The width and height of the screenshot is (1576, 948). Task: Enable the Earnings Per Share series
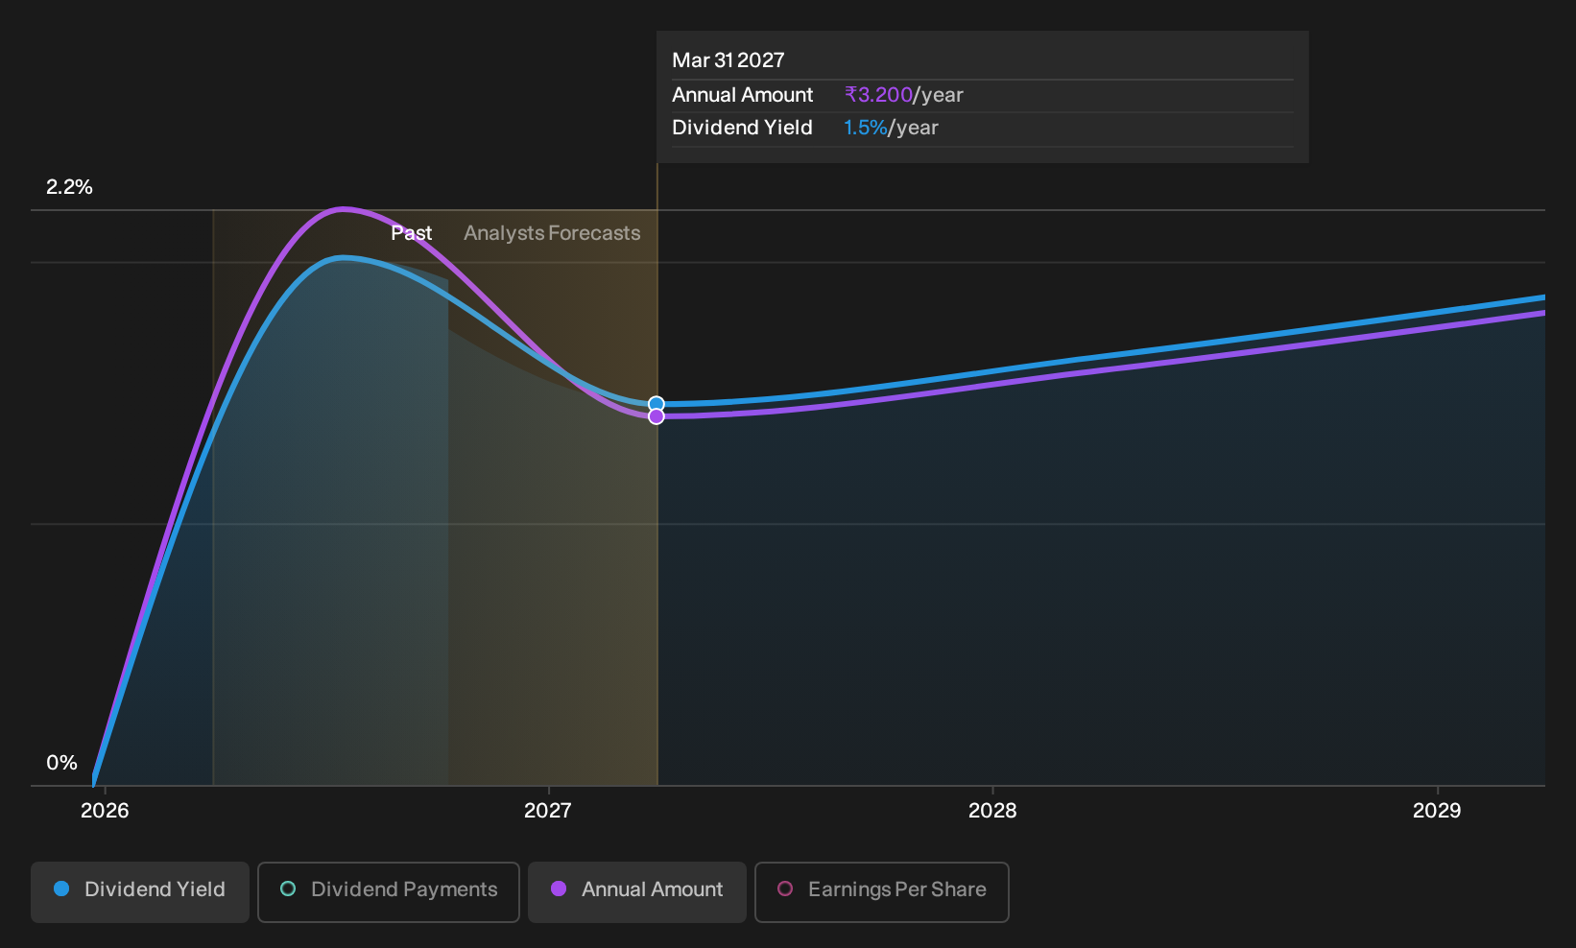tap(882, 891)
